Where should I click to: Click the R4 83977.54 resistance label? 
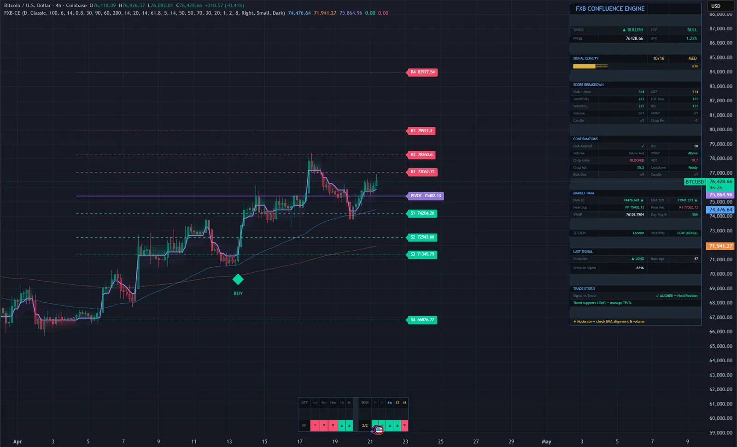point(422,72)
